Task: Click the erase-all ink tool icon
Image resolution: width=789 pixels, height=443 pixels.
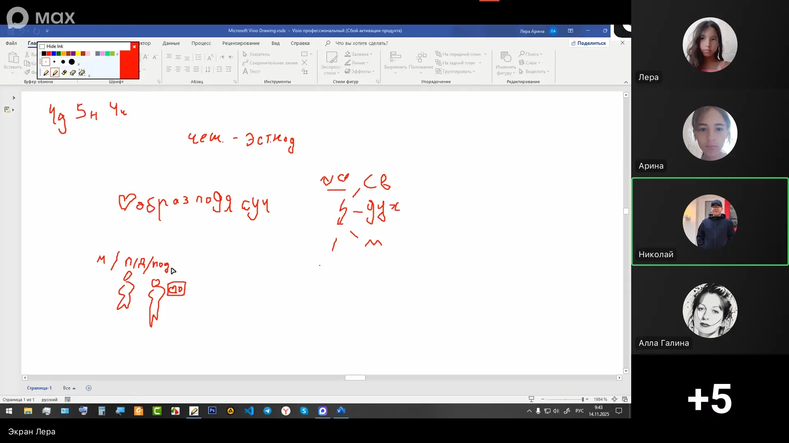Action: [x=82, y=73]
